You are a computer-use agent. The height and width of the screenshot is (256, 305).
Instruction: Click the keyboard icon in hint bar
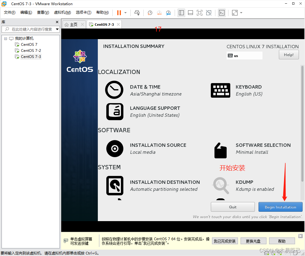66,241
